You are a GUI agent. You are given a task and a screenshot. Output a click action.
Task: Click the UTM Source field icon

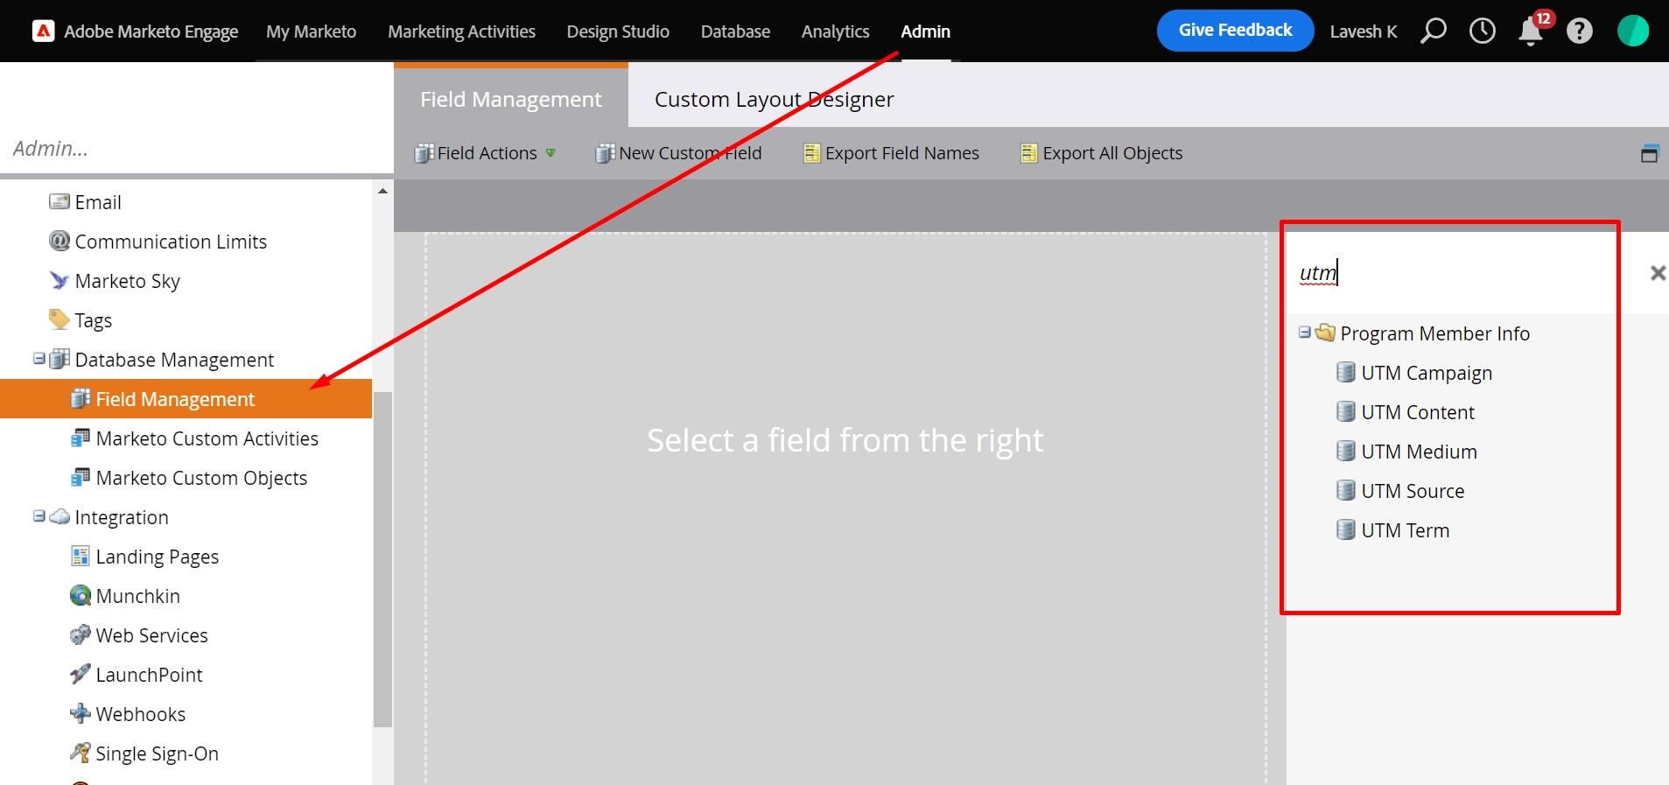pos(1346,490)
